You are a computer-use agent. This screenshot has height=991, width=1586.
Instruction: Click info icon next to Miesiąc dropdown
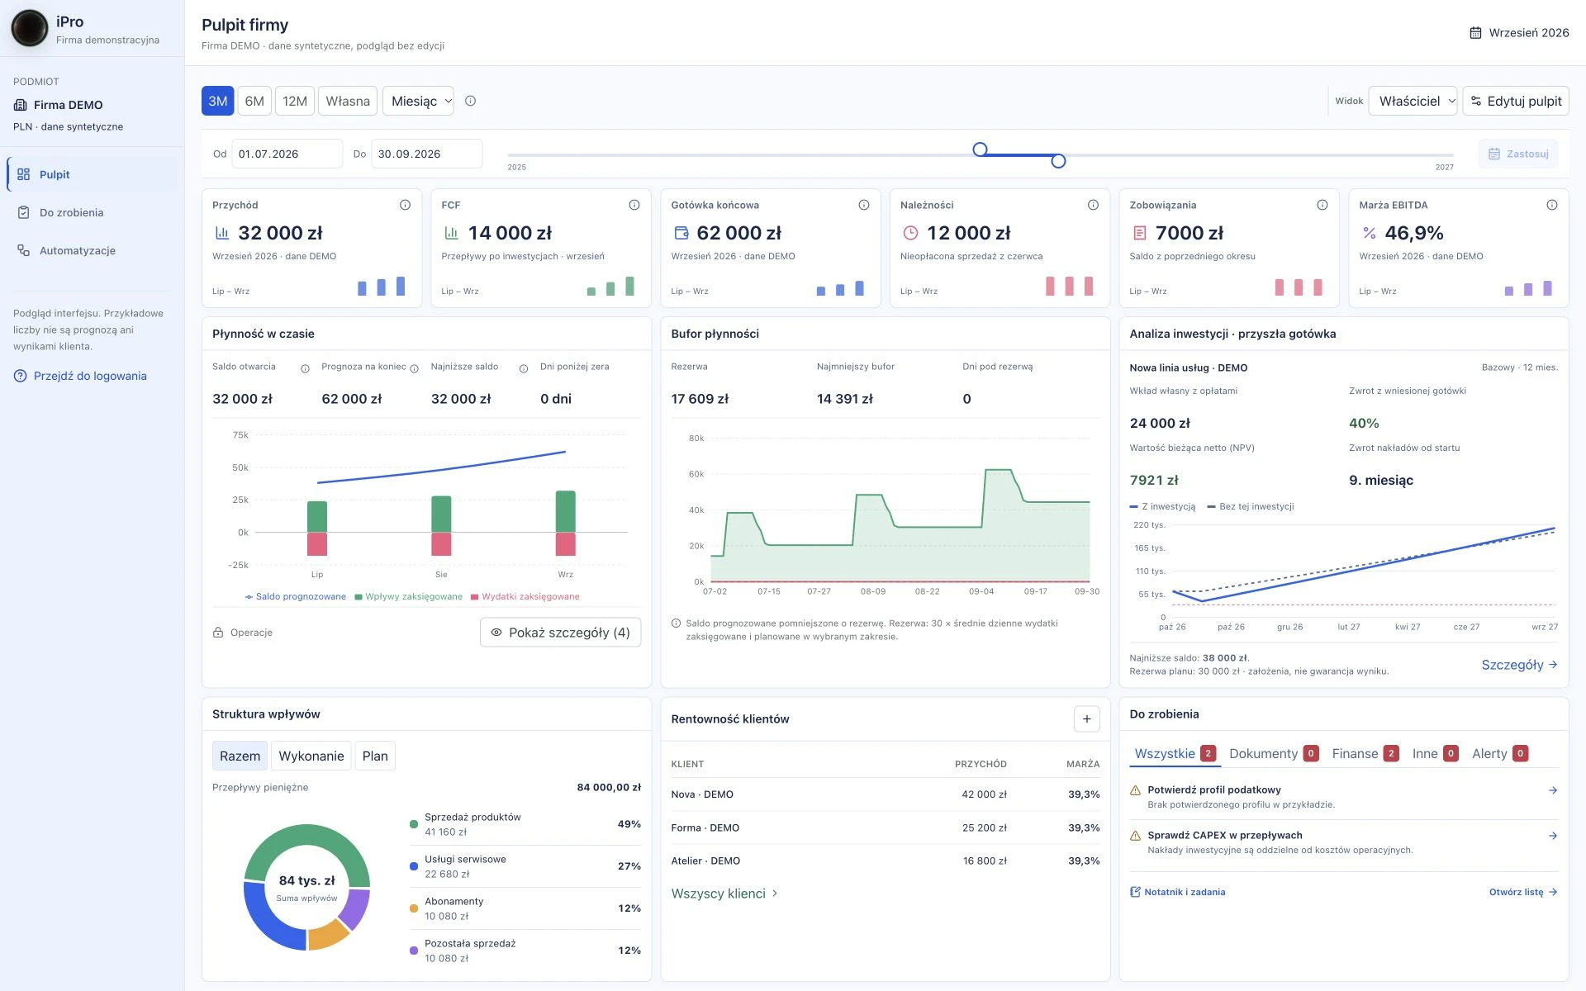[x=470, y=101]
